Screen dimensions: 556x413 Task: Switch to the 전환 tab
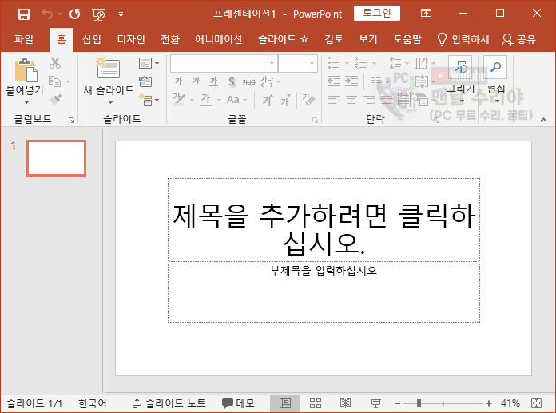click(170, 39)
